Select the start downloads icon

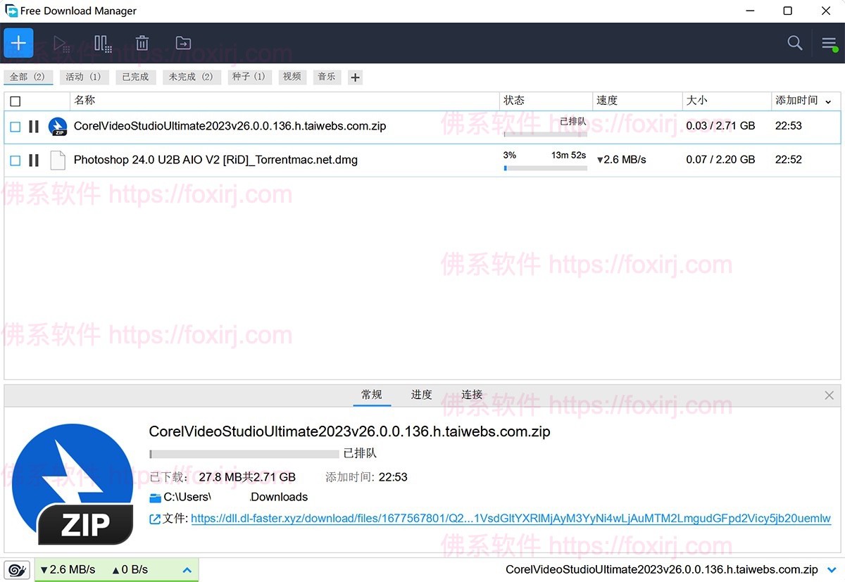pyautogui.click(x=61, y=43)
